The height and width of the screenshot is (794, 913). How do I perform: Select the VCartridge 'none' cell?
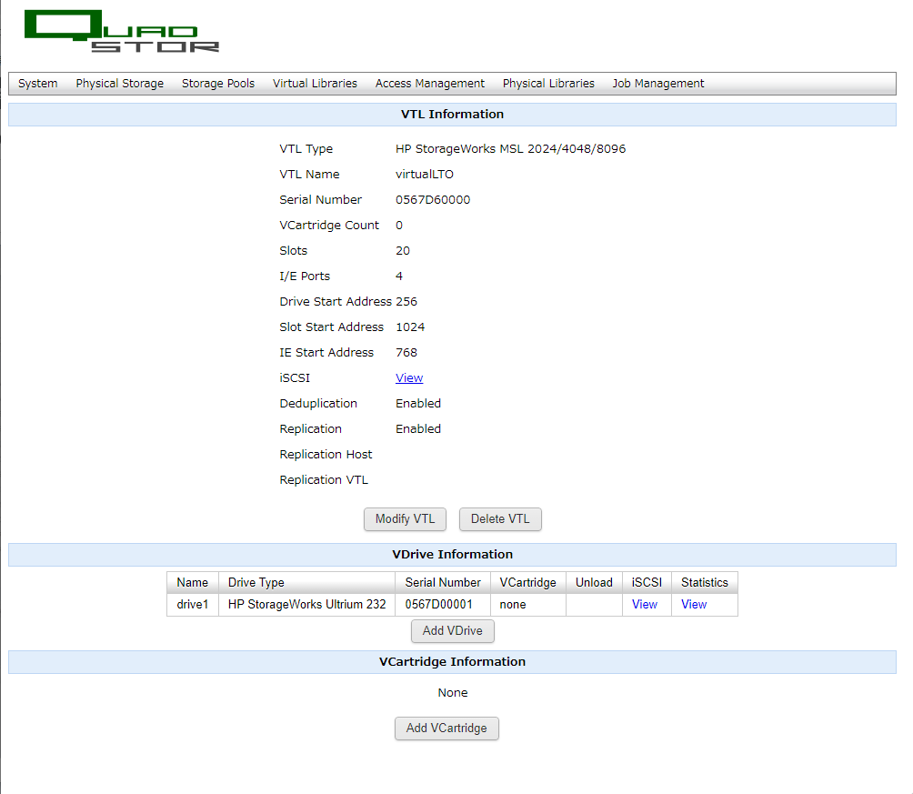528,605
